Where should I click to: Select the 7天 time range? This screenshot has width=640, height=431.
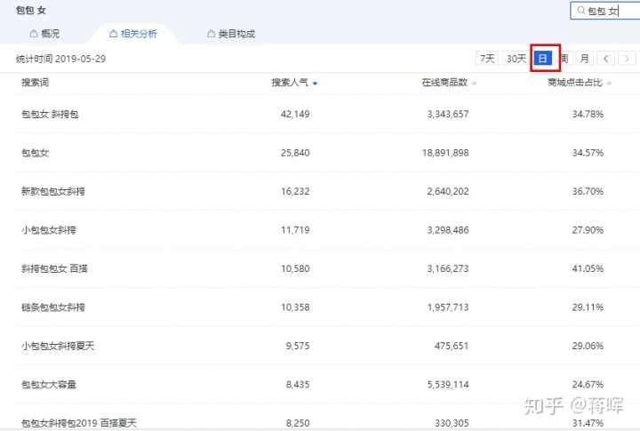click(487, 59)
